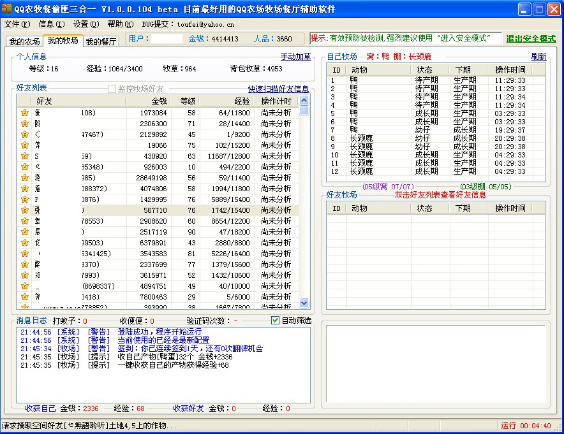Click the 好友 column header
This screenshot has height=434, width=564.
pyautogui.click(x=78, y=101)
